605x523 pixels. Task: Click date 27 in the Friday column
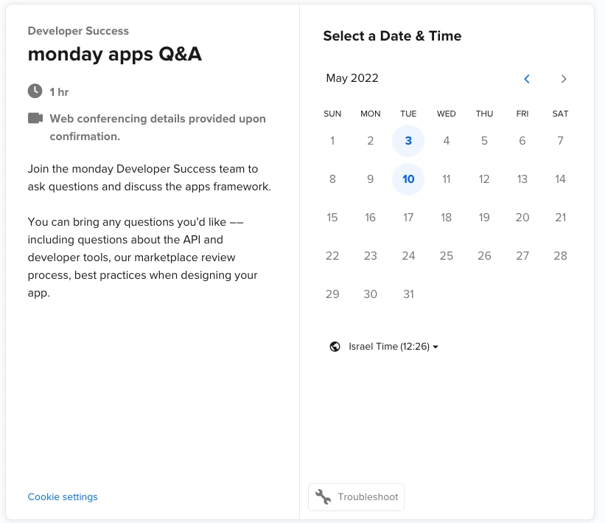click(x=522, y=255)
